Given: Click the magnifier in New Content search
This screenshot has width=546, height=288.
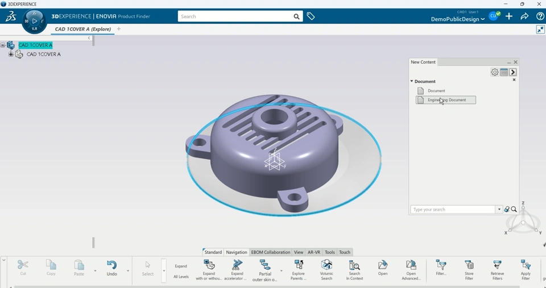Looking at the screenshot, I should (x=514, y=210).
